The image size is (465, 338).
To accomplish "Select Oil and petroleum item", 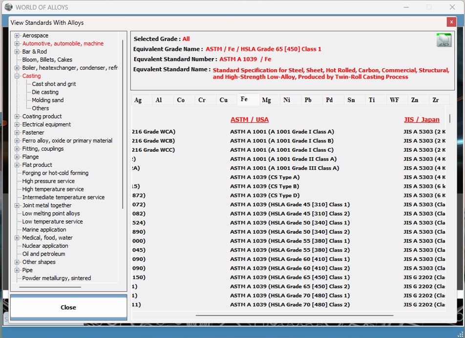I will tap(43, 254).
